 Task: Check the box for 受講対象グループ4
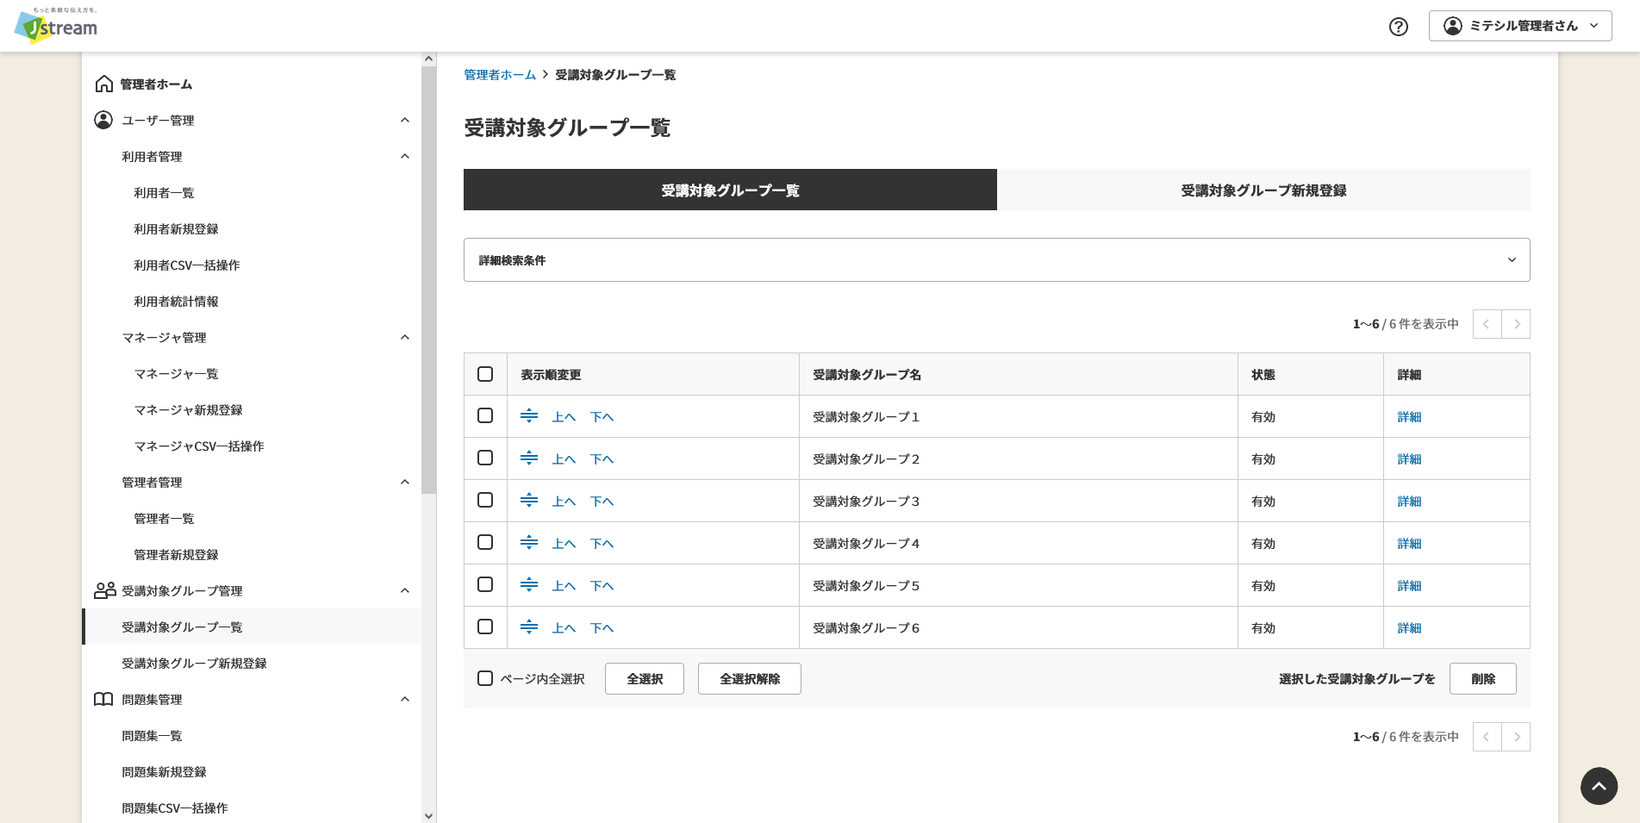click(x=485, y=542)
